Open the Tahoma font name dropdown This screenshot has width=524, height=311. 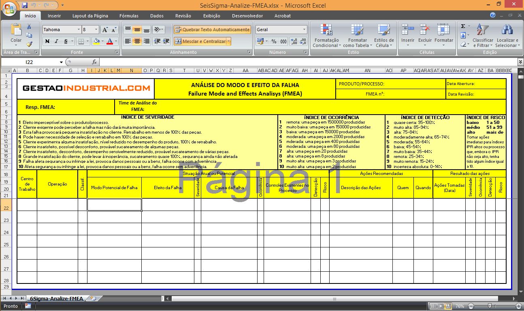(x=79, y=30)
